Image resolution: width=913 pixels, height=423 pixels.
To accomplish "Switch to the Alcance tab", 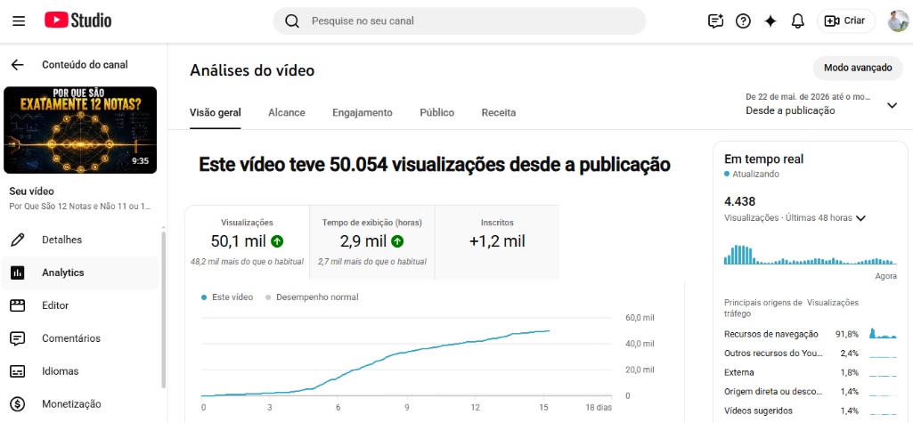I will [x=287, y=113].
